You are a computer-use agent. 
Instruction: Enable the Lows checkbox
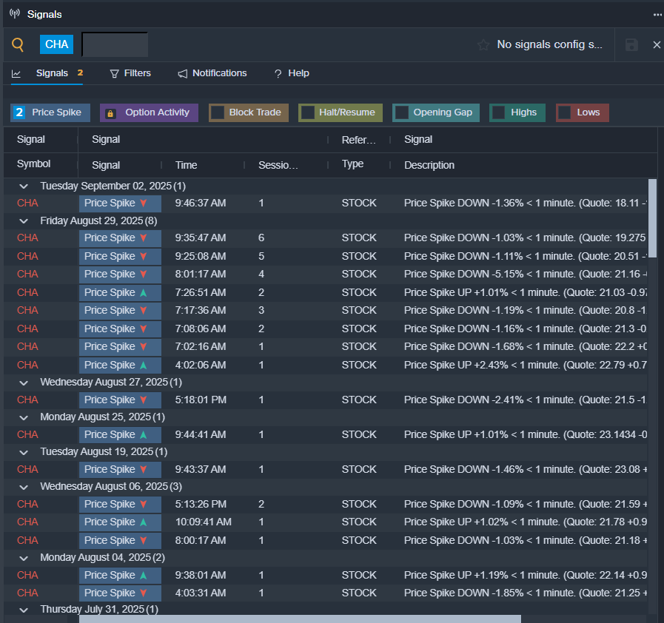(x=565, y=112)
